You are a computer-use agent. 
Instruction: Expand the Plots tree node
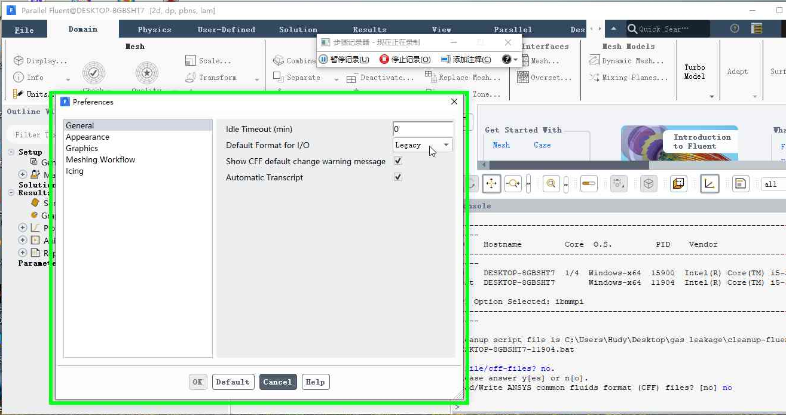point(23,228)
